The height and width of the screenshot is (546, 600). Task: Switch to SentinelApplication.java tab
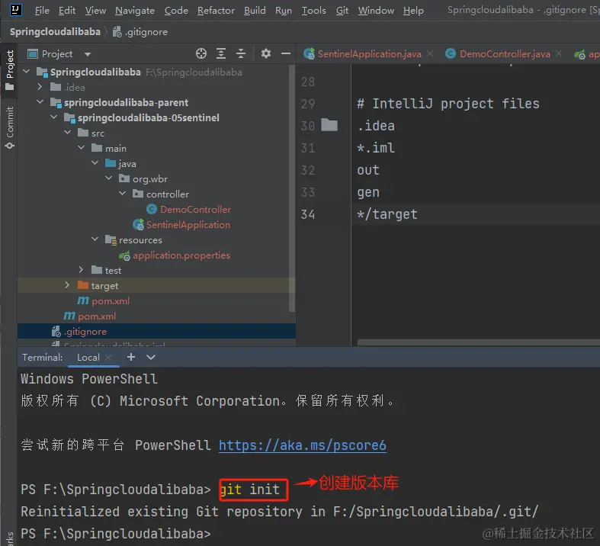pyautogui.click(x=369, y=54)
